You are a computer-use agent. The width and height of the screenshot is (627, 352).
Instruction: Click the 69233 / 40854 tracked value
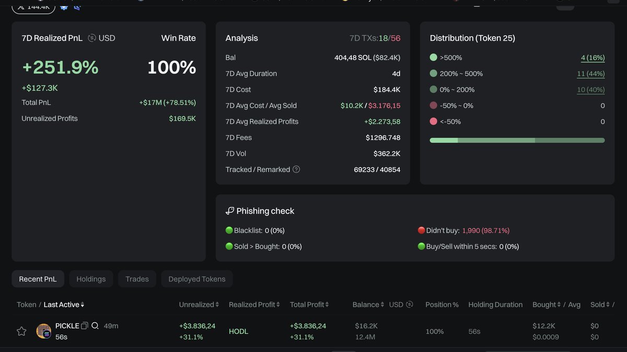[377, 169]
